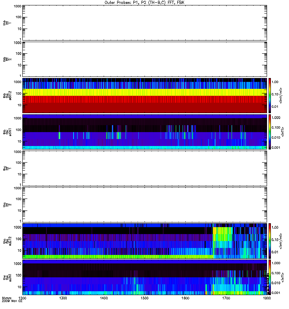
Task: Click the green bottom band in thc edc12 spectrogram
Action: (118, 256)
